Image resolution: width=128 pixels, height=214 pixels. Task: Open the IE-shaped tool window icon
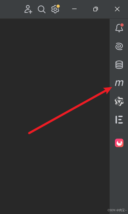pos(119,120)
